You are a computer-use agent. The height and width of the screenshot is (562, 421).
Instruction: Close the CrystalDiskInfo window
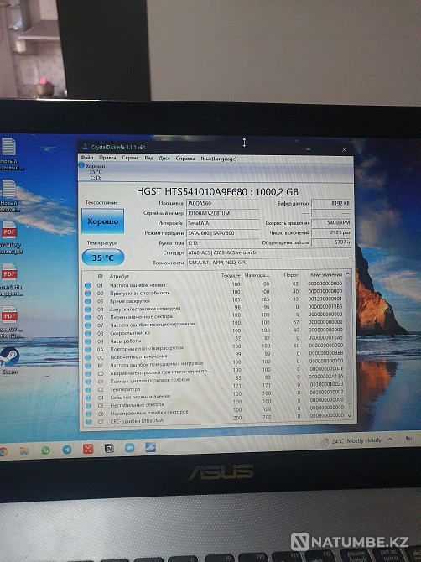344,149
